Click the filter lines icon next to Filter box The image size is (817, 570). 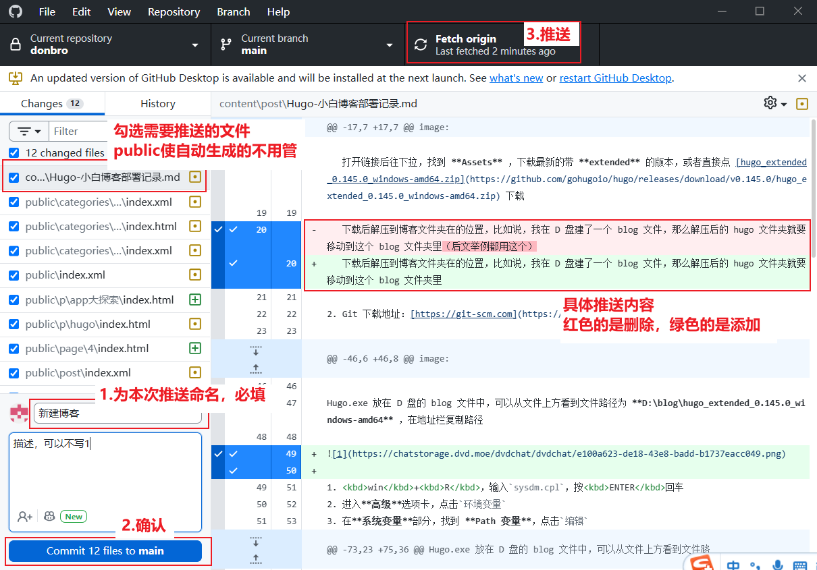24,131
